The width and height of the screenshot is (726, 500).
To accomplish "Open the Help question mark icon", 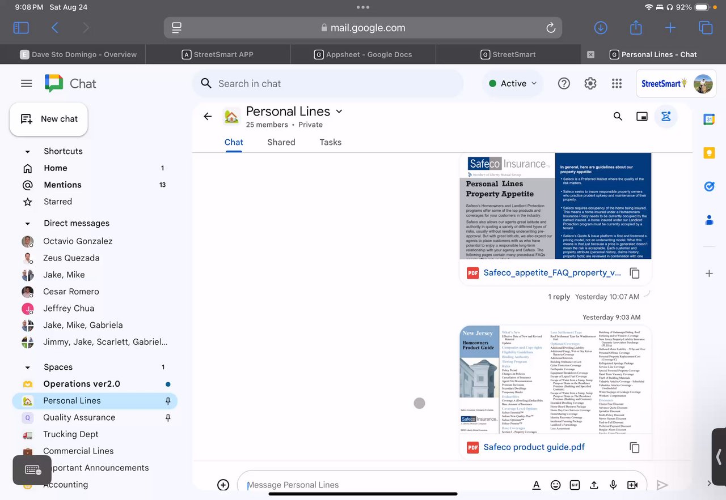I will pos(564,84).
